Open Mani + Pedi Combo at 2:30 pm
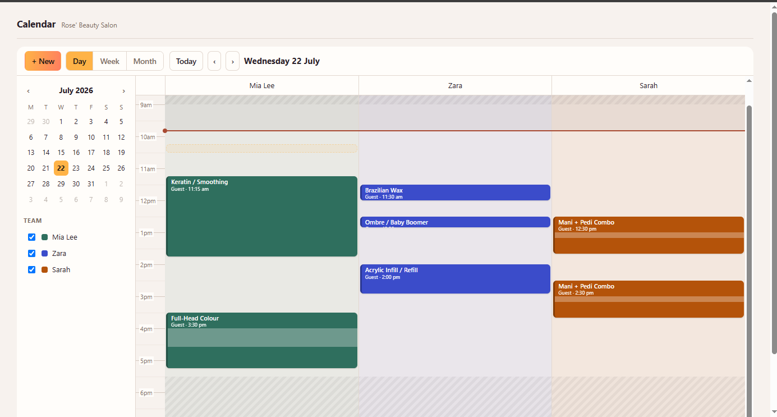 [649, 299]
